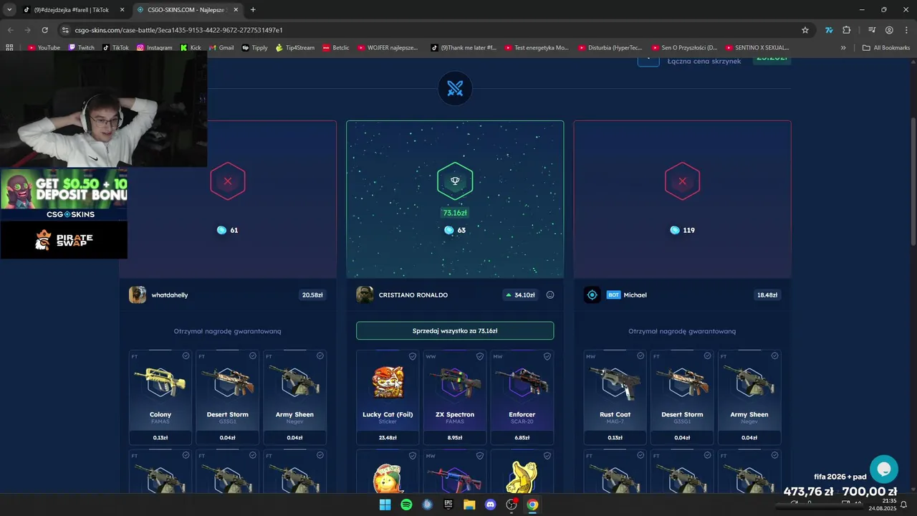Screen dimensions: 917x516
Task: Click the 73.16zł winnings label under trophy
Action: [x=455, y=213]
